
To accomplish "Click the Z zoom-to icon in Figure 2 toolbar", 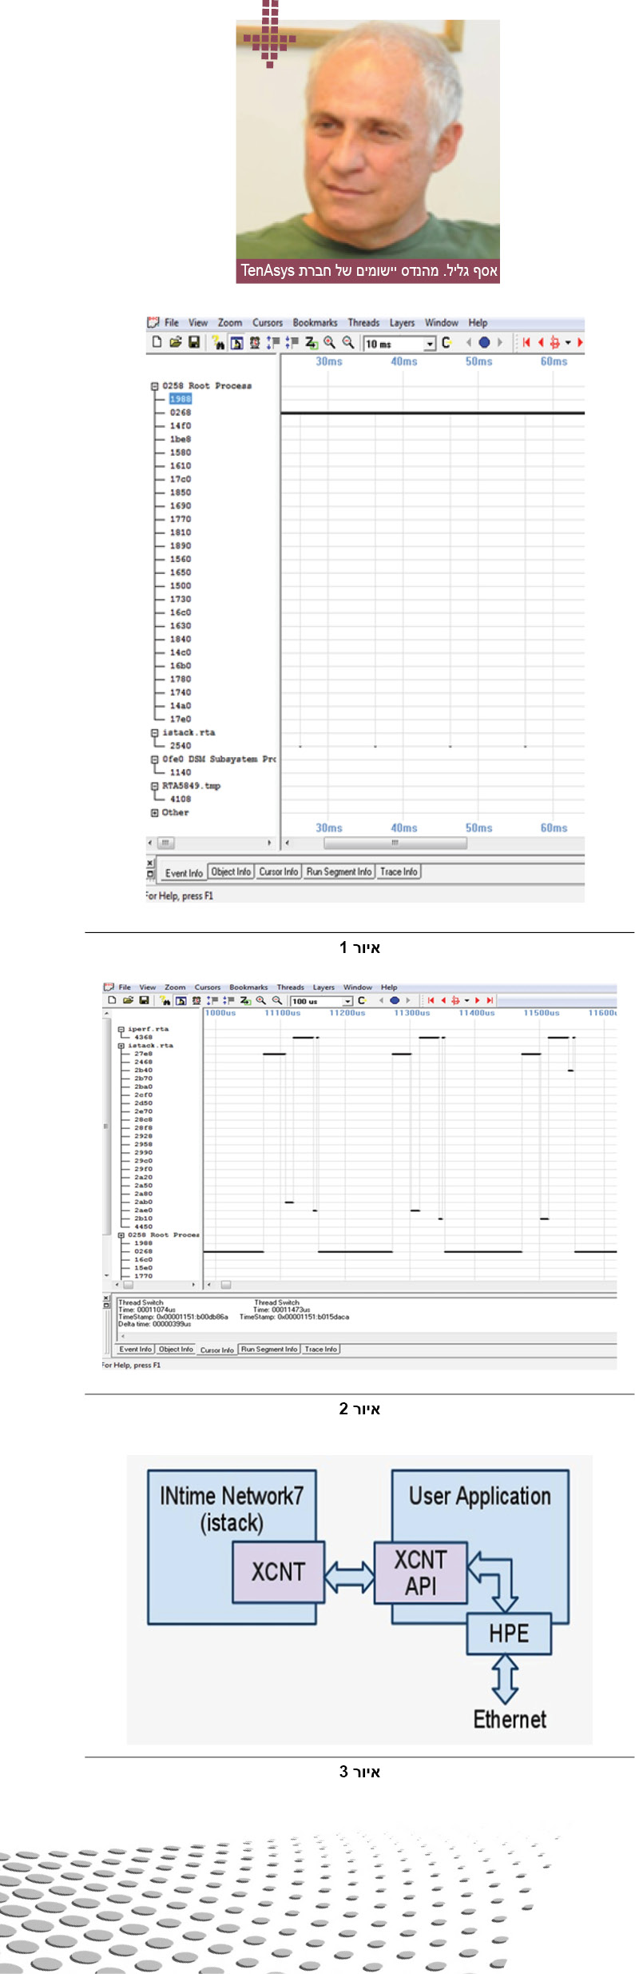I will pos(245,1000).
